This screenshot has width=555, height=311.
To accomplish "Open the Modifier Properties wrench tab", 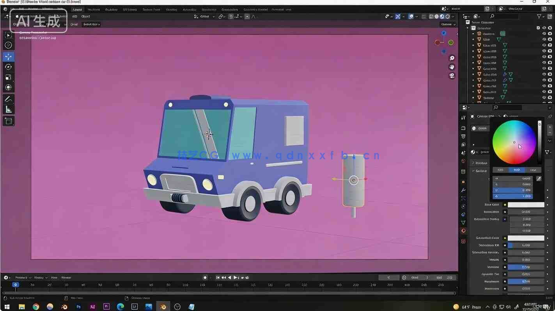I will [x=463, y=190].
